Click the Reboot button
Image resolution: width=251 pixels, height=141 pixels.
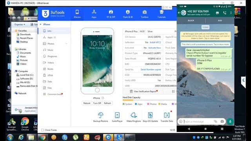point(87,103)
